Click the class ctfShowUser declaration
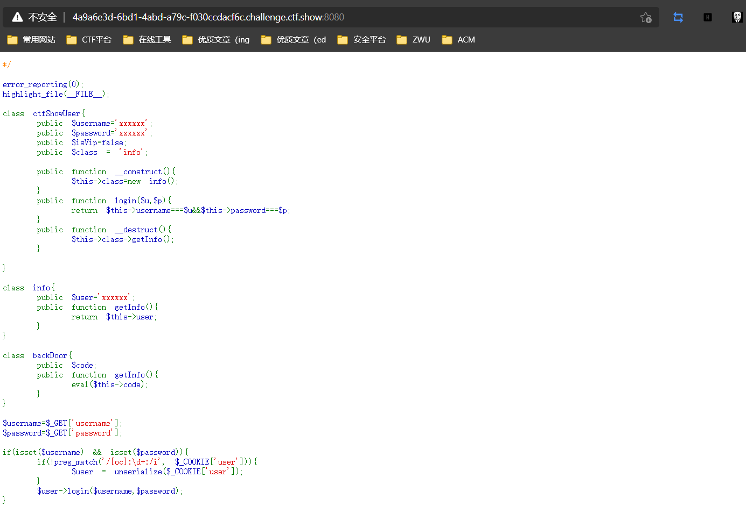Viewport: 746px width, 506px height. point(44,113)
